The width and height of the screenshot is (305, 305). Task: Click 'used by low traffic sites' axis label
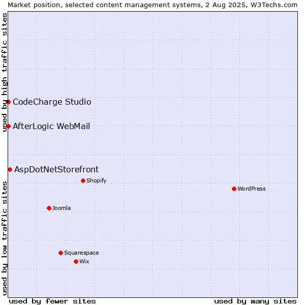(x=4, y=238)
